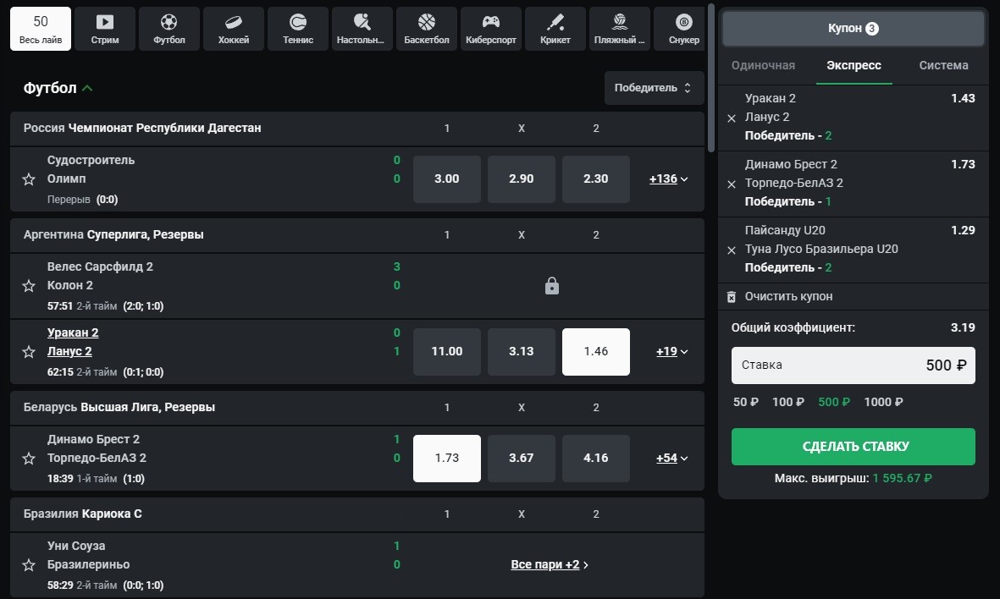
Task: Remove Пайсанду U20 bet from coupon
Action: [732, 250]
